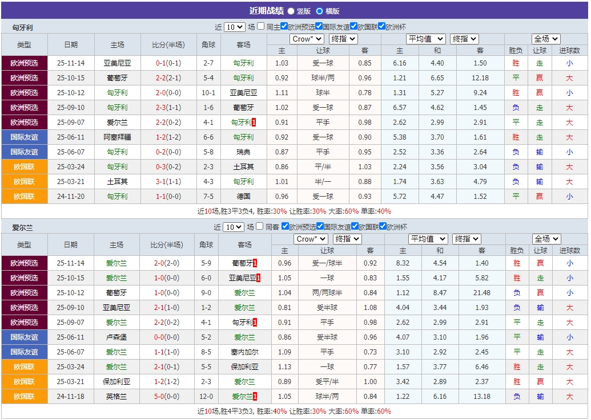The width and height of the screenshot is (591, 420).
Task: Click the 德国 opponent link in row 24-11-20
Action: [x=244, y=196]
